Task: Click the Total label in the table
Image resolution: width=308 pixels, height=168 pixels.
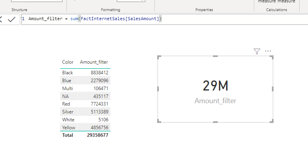Action: (x=68, y=135)
